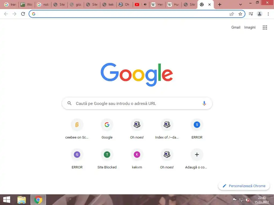Expand the tab search dropdown arrow
274x205 pixels.
coord(241,5)
